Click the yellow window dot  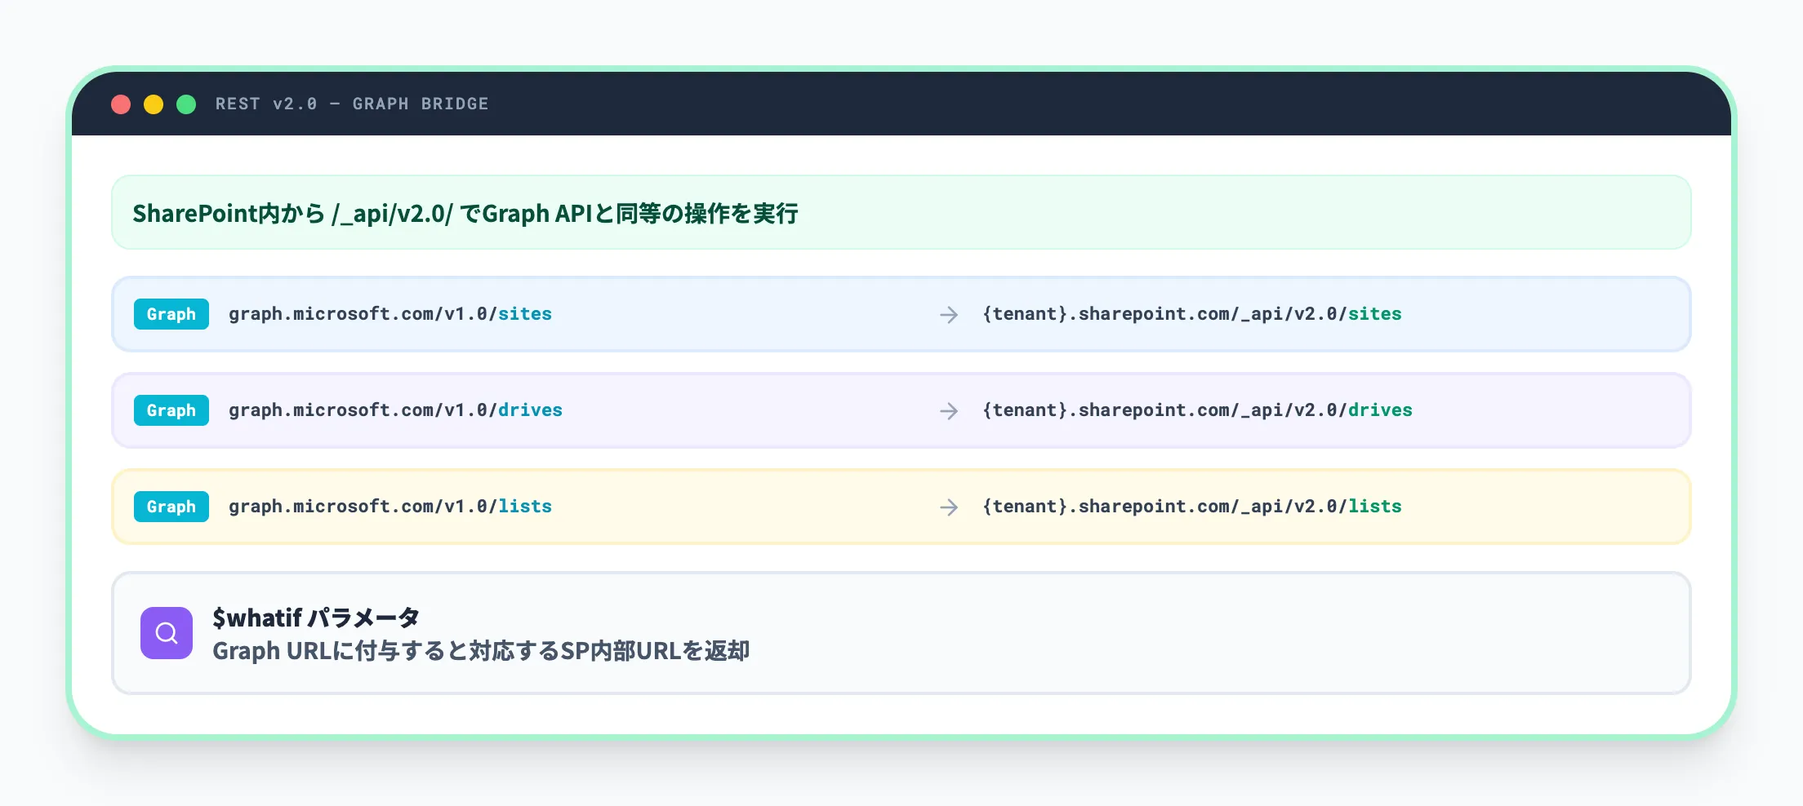pos(154,104)
